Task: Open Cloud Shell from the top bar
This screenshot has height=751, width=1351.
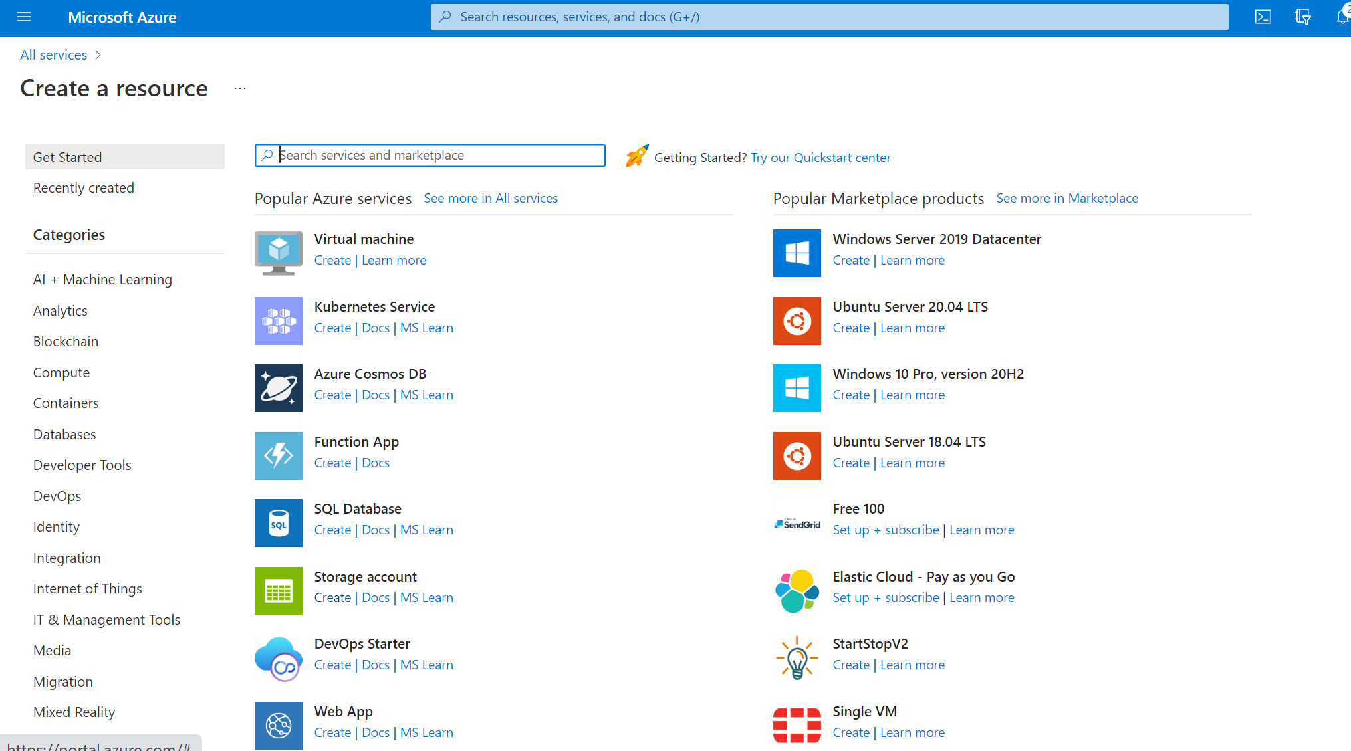Action: 1263,17
